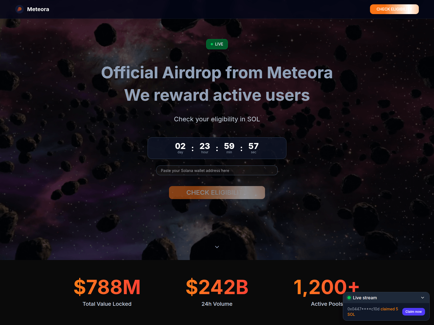This screenshot has width=434, height=325.
Task: Click the countdown sec value 57
Action: point(254,146)
